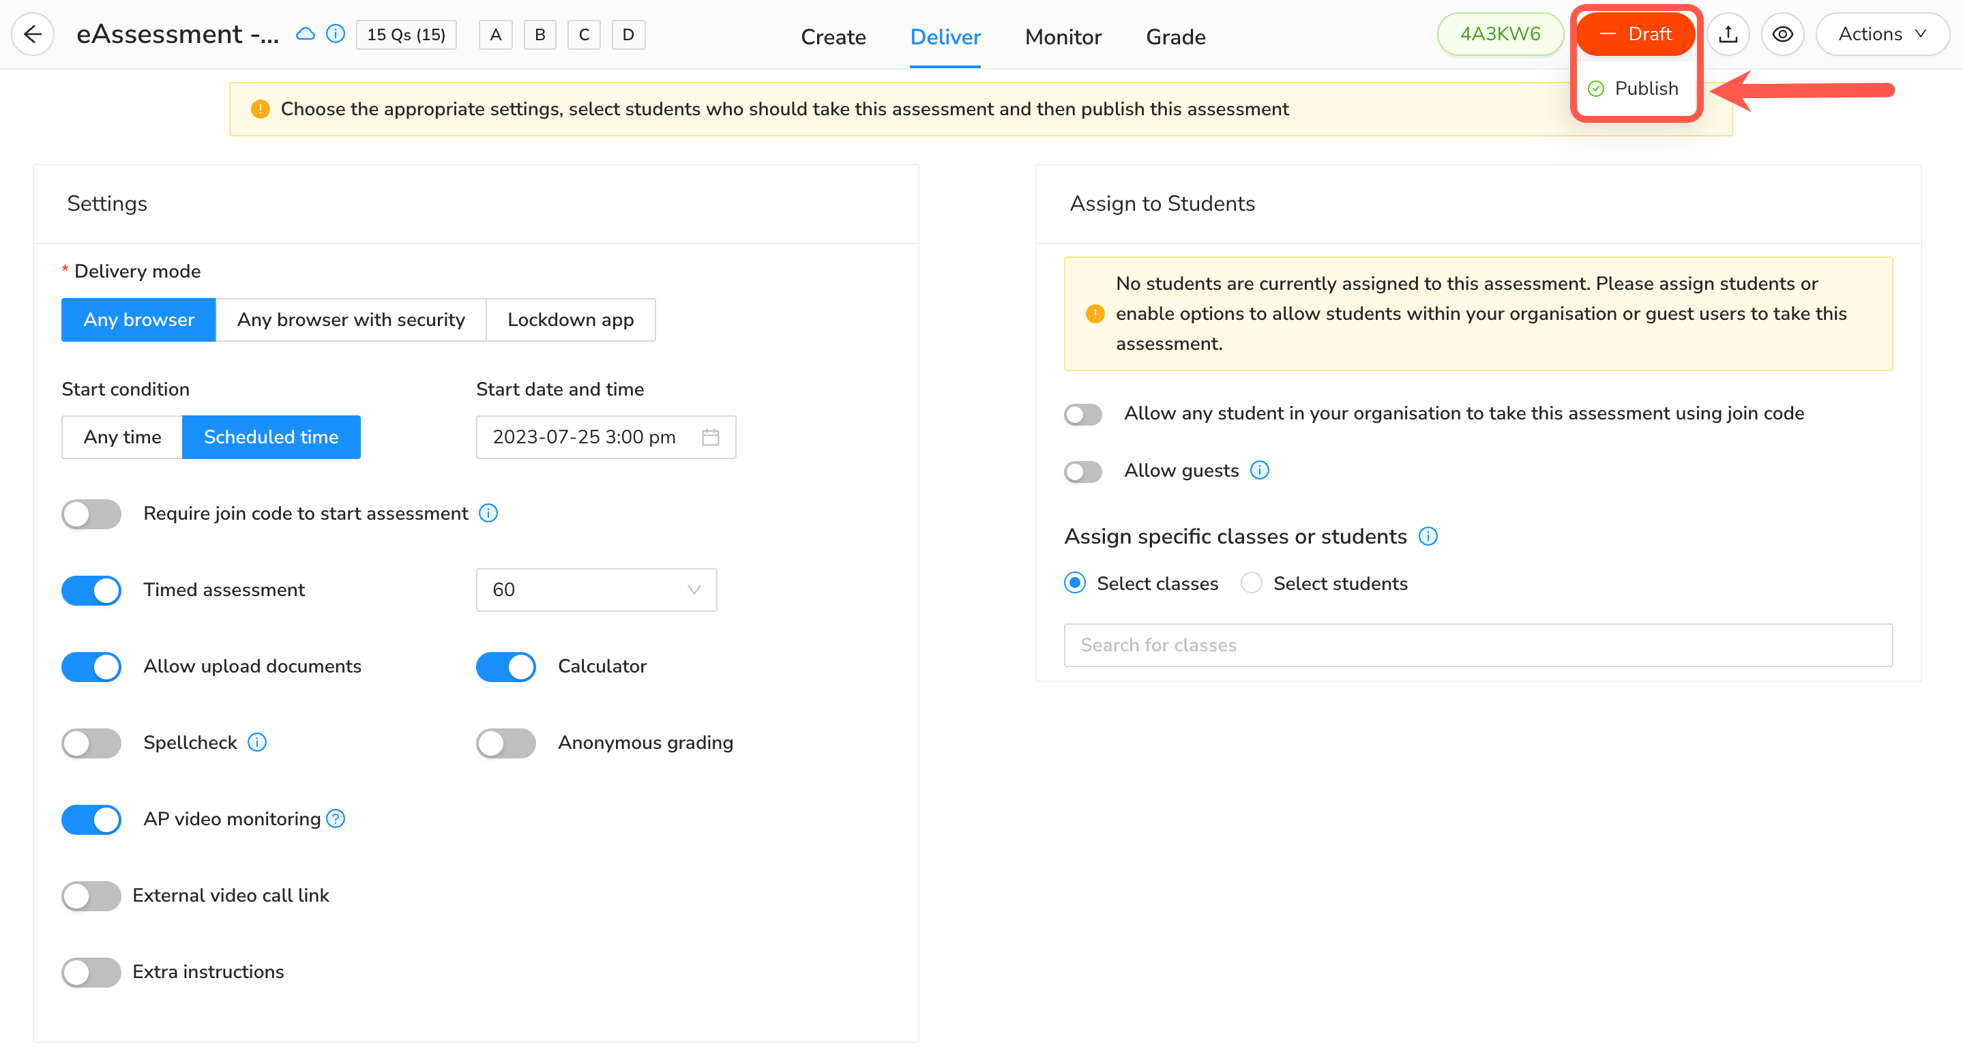Screen dimensions: 1963x1064
Task: Click the cloud sync status icon
Action: click(x=306, y=34)
